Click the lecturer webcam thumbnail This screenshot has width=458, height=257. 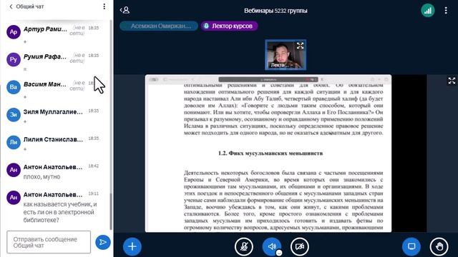[x=286, y=55]
